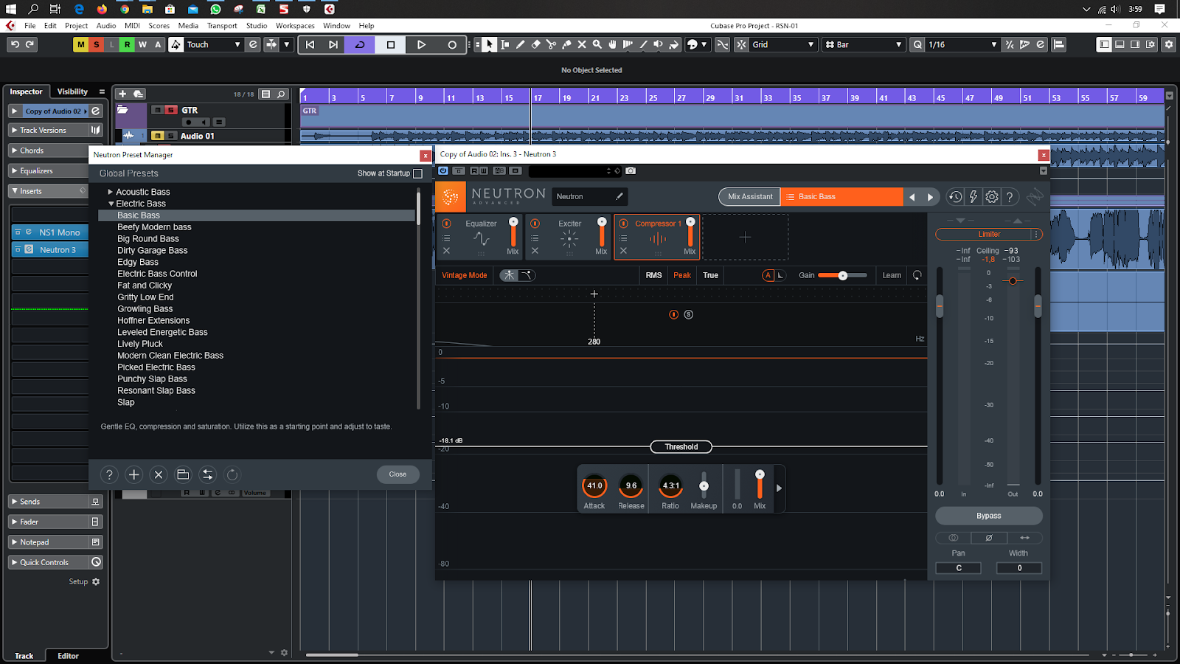
Task: Click next preset arrow in Neutron
Action: coord(930,197)
